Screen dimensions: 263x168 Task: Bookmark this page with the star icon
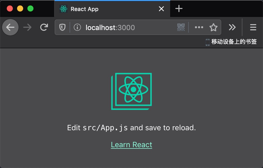click(213, 27)
